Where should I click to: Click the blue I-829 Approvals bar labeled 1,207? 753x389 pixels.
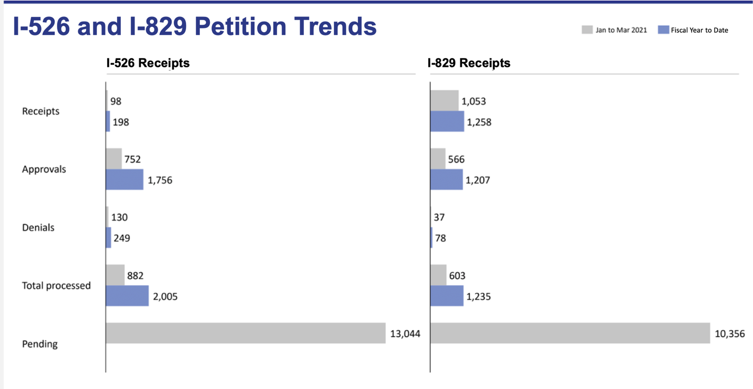point(447,180)
